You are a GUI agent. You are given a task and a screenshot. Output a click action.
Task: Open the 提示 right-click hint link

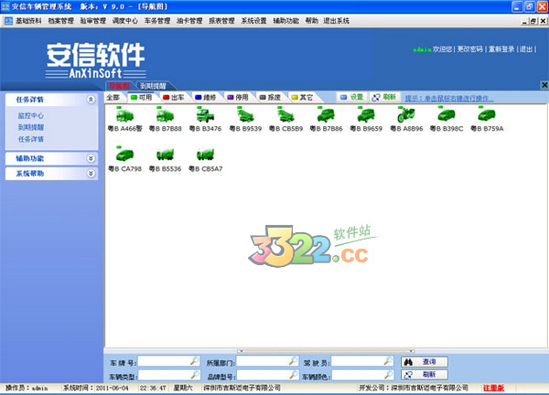tap(449, 99)
